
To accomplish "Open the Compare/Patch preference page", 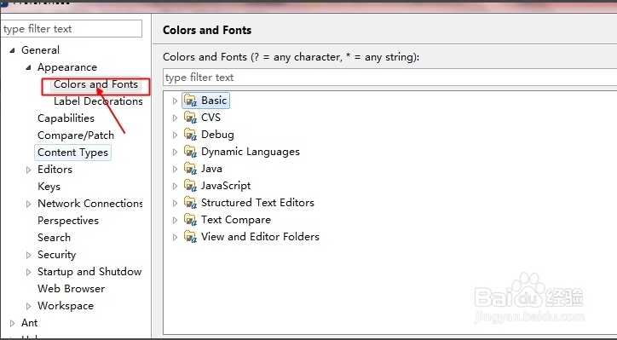I will [x=76, y=135].
